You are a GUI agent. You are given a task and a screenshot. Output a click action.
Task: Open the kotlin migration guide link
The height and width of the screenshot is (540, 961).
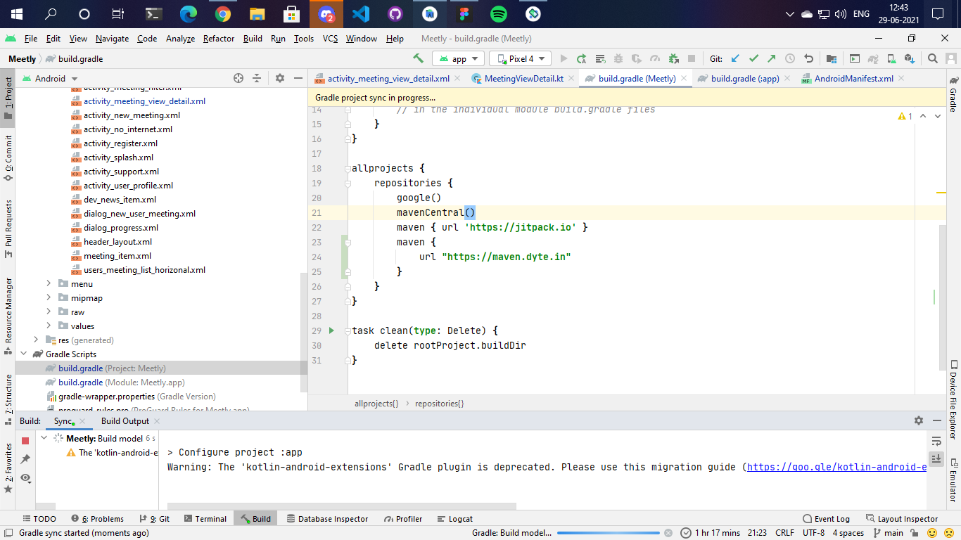click(836, 467)
